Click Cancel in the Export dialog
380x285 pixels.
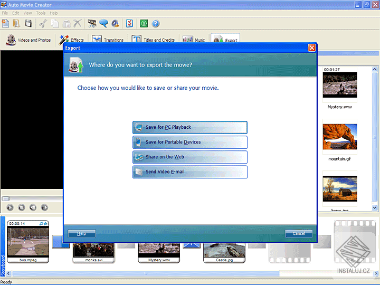pos(299,234)
